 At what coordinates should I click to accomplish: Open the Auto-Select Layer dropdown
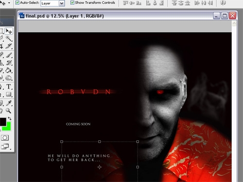click(x=52, y=3)
